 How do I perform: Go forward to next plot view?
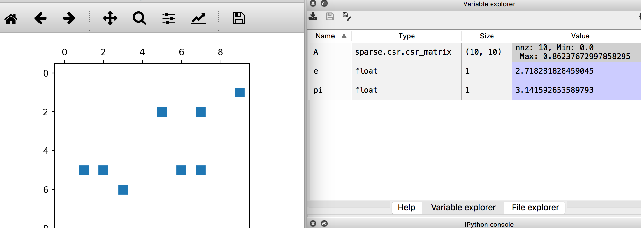click(x=69, y=18)
